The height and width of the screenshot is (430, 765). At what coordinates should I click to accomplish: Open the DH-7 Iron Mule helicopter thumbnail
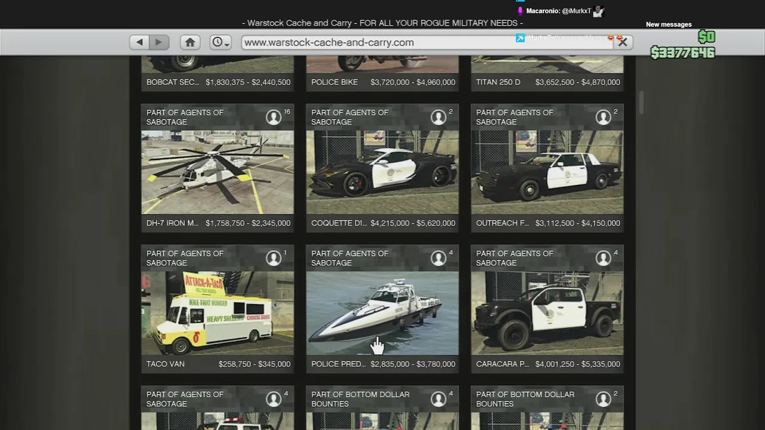point(218,172)
